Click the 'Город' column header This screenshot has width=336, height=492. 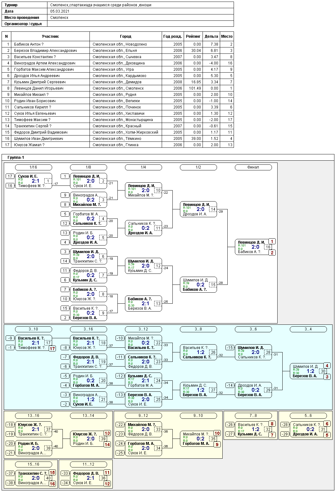(x=126, y=36)
